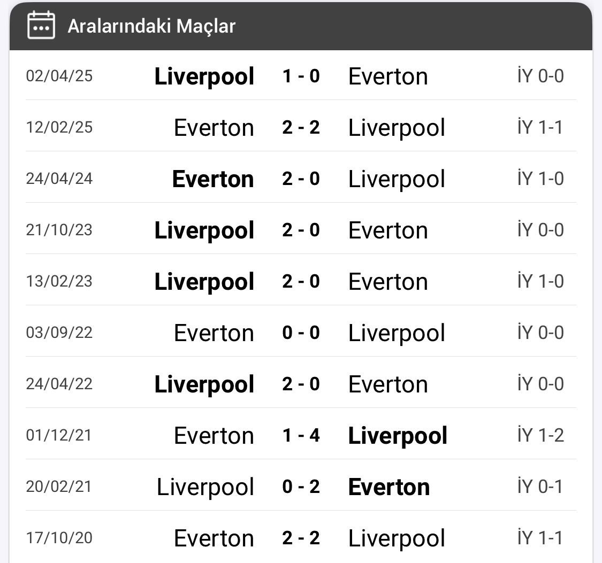Open the 24/04/22 Liverpool 2-0 Everton row
The image size is (602, 563).
[301, 384]
